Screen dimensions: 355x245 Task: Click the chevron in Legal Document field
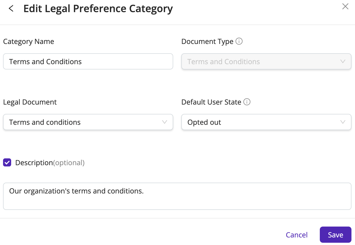pyautogui.click(x=165, y=122)
